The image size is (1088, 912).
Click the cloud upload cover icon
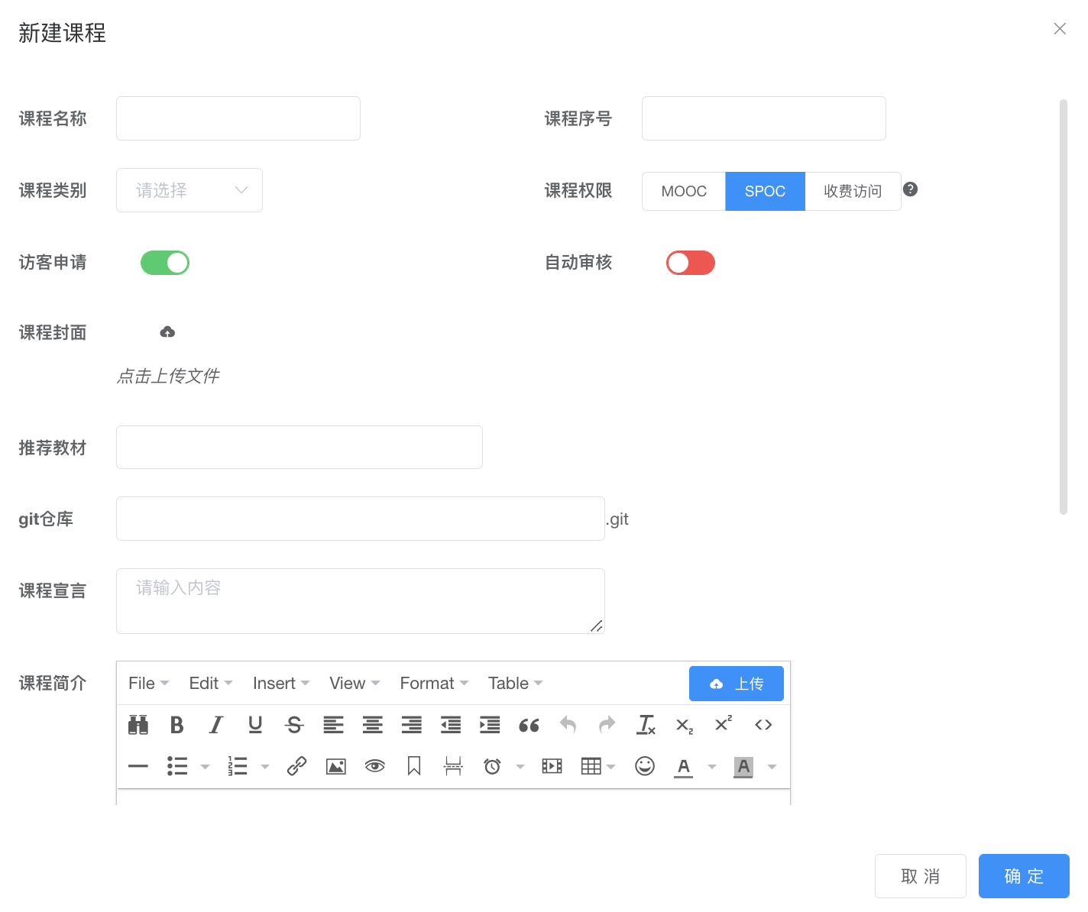point(167,331)
